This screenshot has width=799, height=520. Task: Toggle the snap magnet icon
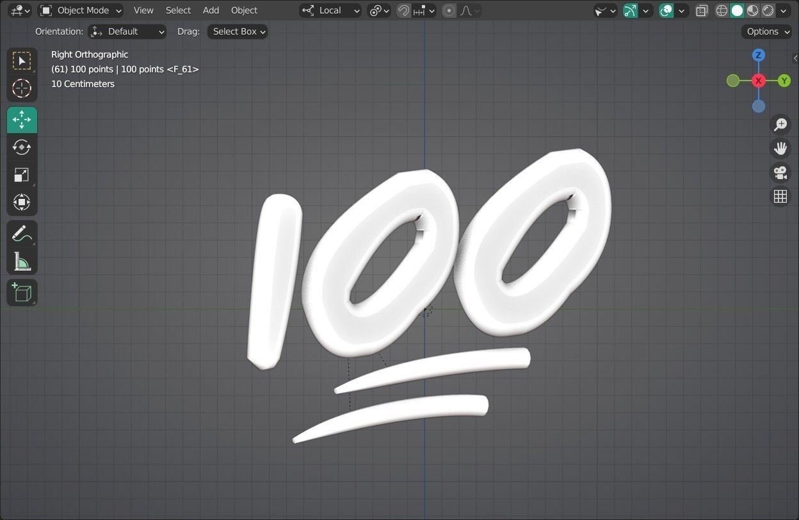point(403,10)
